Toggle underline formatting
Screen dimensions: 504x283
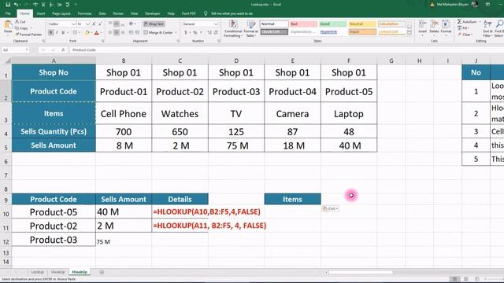click(63, 32)
